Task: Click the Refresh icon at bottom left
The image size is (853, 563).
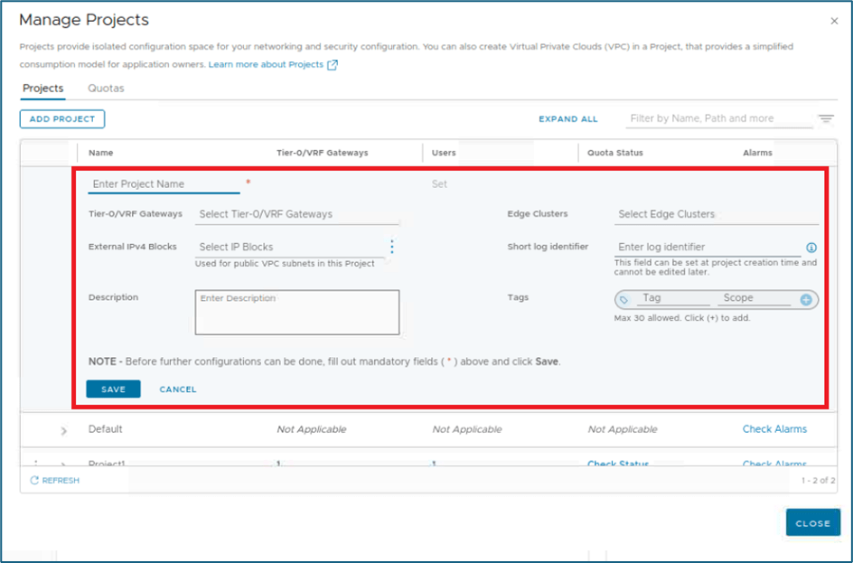Action: click(x=34, y=481)
